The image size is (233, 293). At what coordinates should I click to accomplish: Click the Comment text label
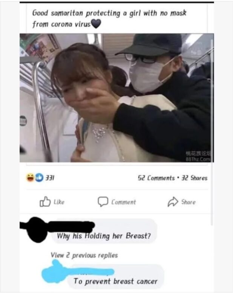(x=124, y=202)
